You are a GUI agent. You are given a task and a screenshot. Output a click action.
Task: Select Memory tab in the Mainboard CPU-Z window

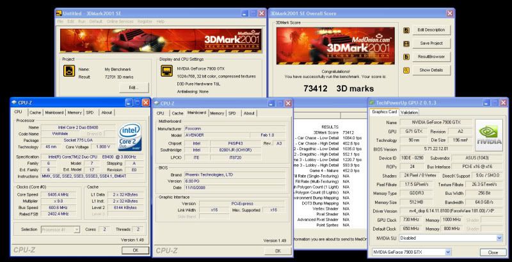pyautogui.click(x=217, y=113)
